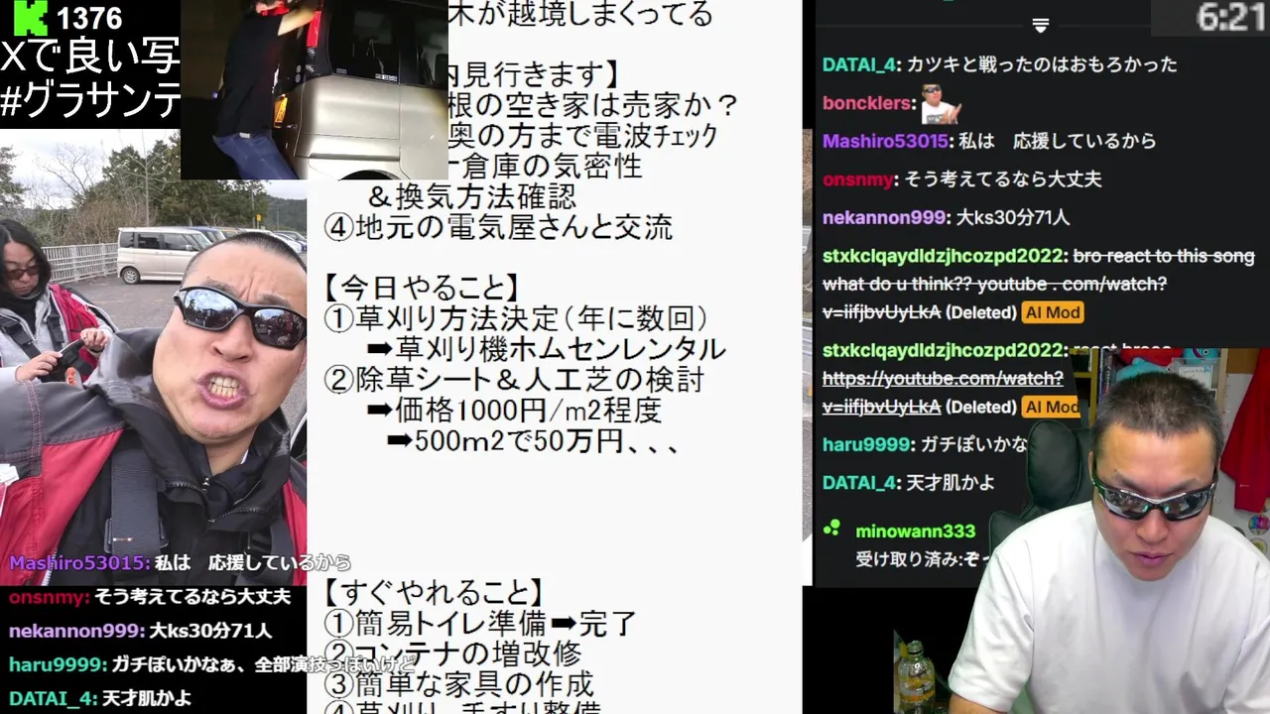
Task: Click DATAI_4 in bottom-left chat overlay
Action: (x=51, y=698)
